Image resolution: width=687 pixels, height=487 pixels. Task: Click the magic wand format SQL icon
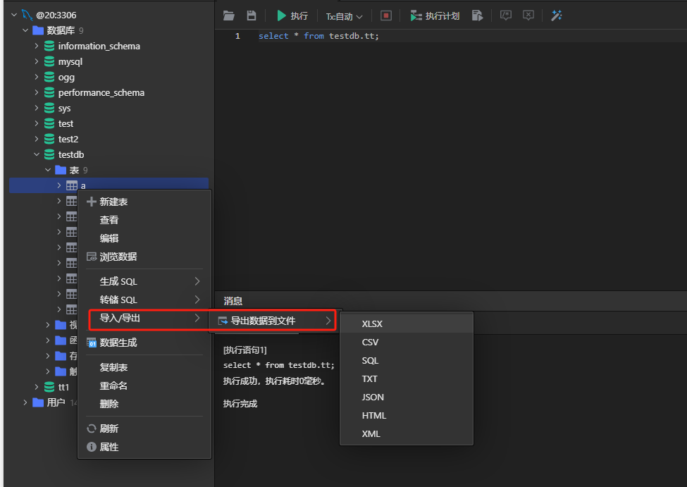click(557, 16)
